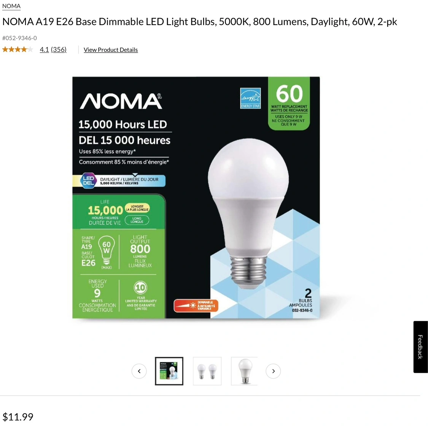The height and width of the screenshot is (428, 428).
Task: Click the next image arrow in carousel
Action: (273, 371)
